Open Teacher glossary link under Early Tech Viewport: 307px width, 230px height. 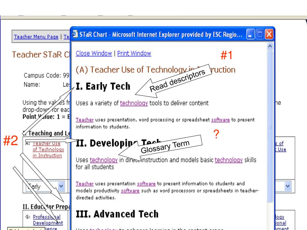85,120
